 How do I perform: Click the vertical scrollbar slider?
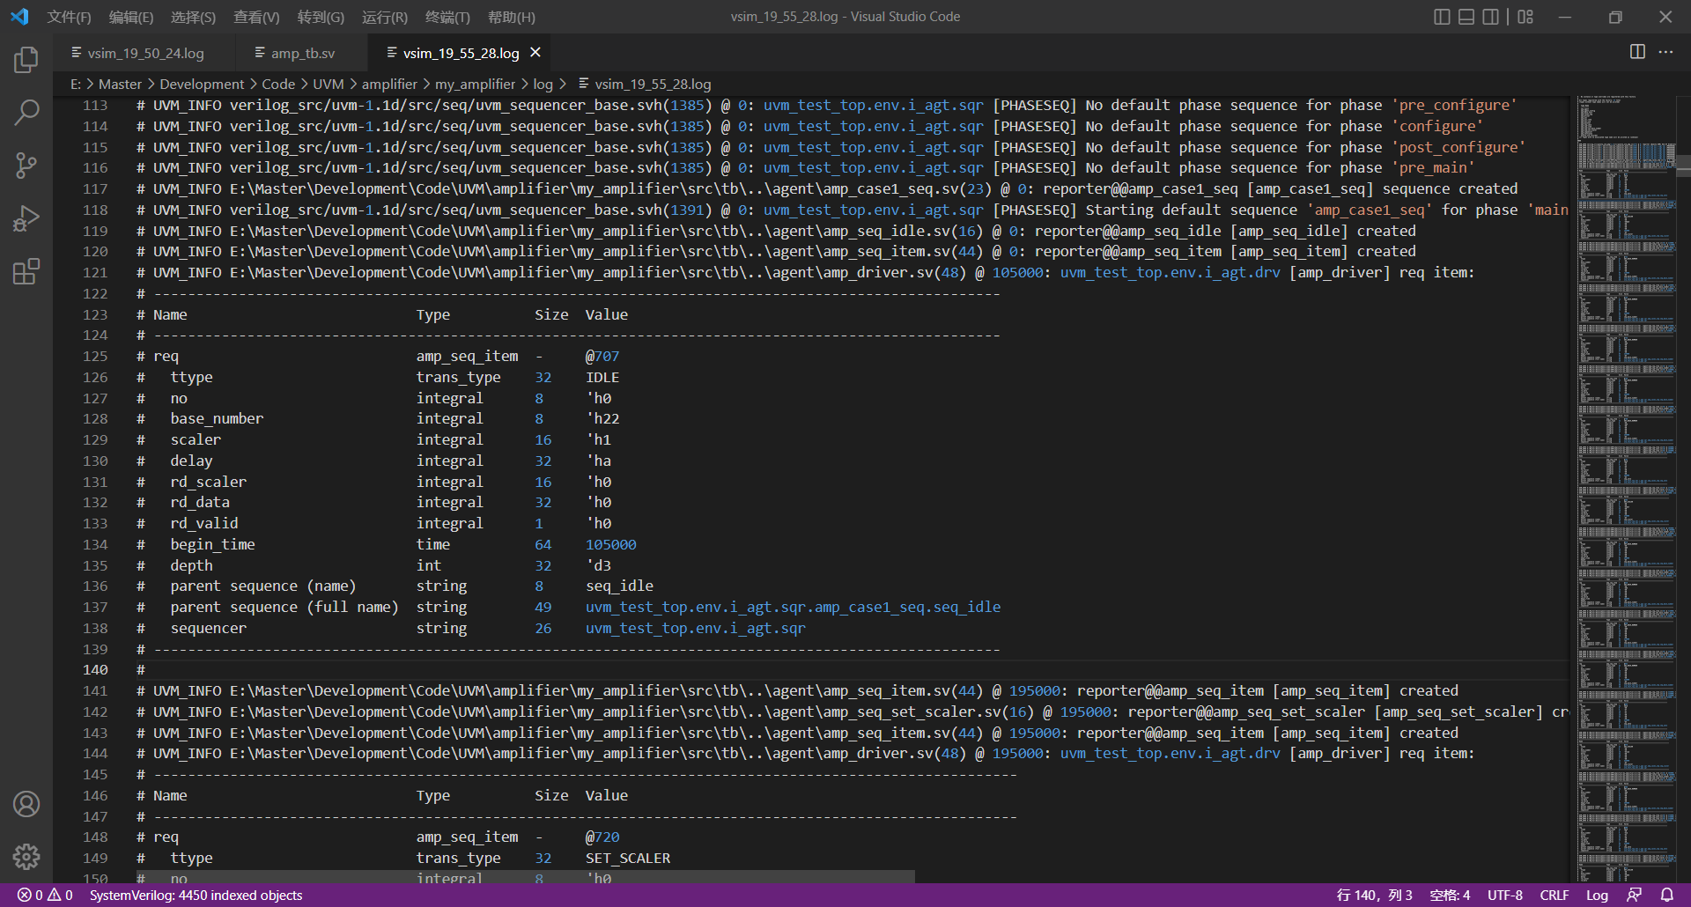coord(1683,166)
